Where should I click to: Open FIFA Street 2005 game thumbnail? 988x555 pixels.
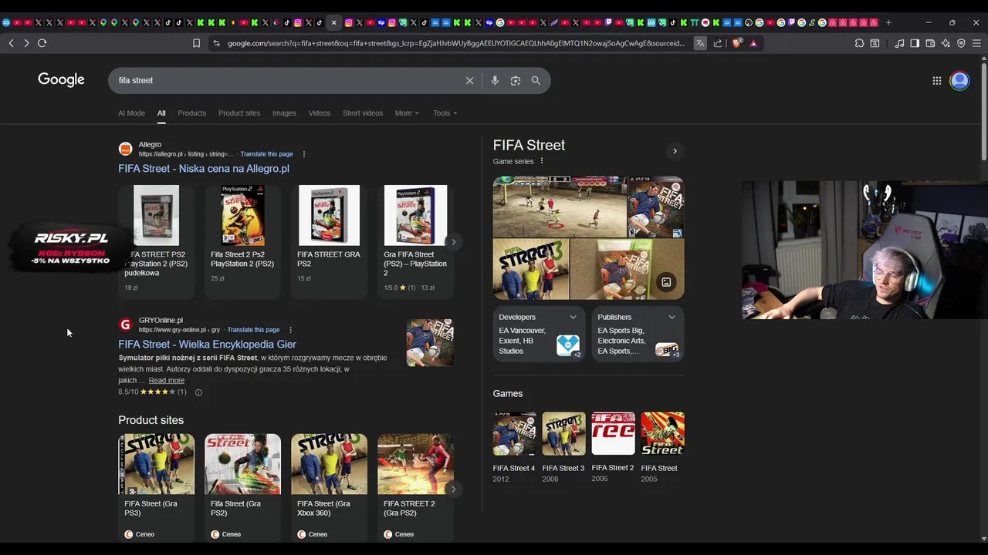pos(662,434)
